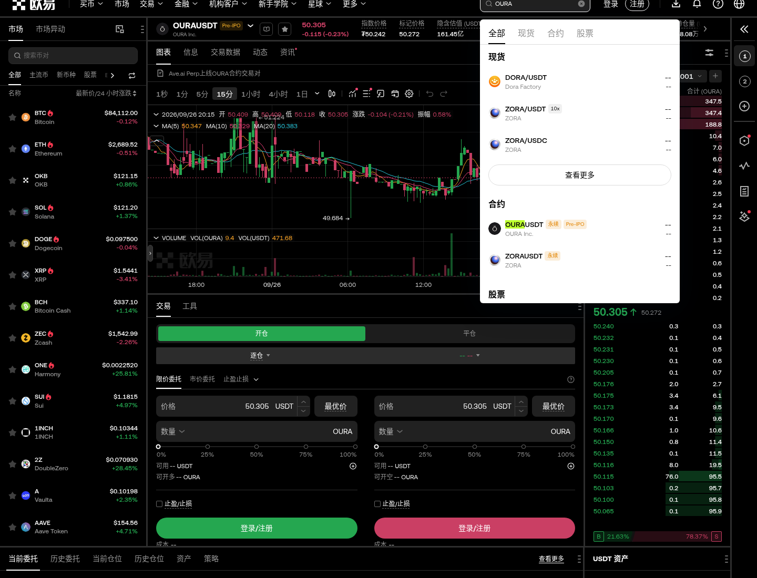Switch to the 交易数据 chart tab
The width and height of the screenshot is (757, 578).
[x=226, y=52]
